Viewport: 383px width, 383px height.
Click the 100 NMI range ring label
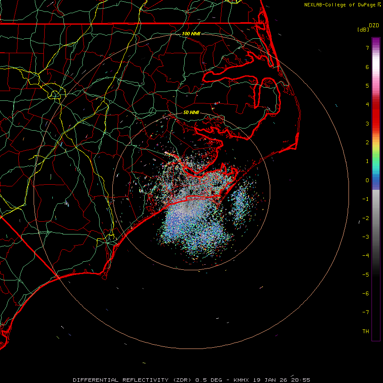191,34
